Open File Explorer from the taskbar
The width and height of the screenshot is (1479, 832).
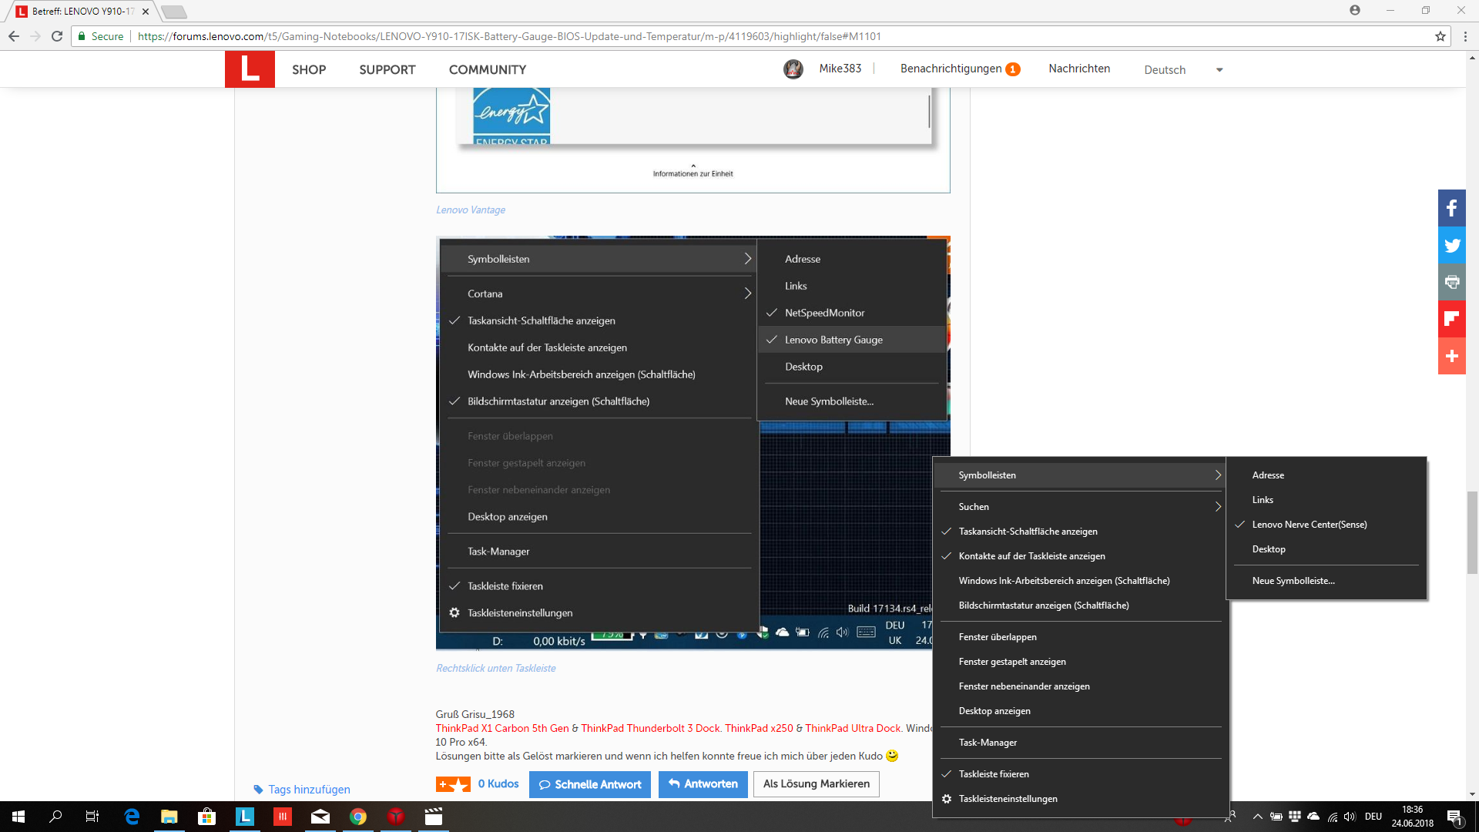169,817
